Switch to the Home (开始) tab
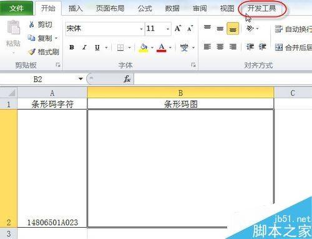312x239 pixels. click(48, 8)
